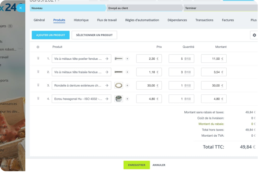This screenshot has height=192, width=271.
Task: Open the B10 unit dropdown for quantity 5
Action: pyautogui.click(x=187, y=58)
